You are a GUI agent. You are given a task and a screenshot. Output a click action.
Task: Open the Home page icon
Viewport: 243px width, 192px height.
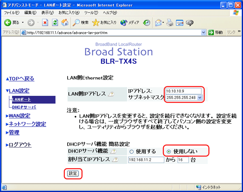65,23
